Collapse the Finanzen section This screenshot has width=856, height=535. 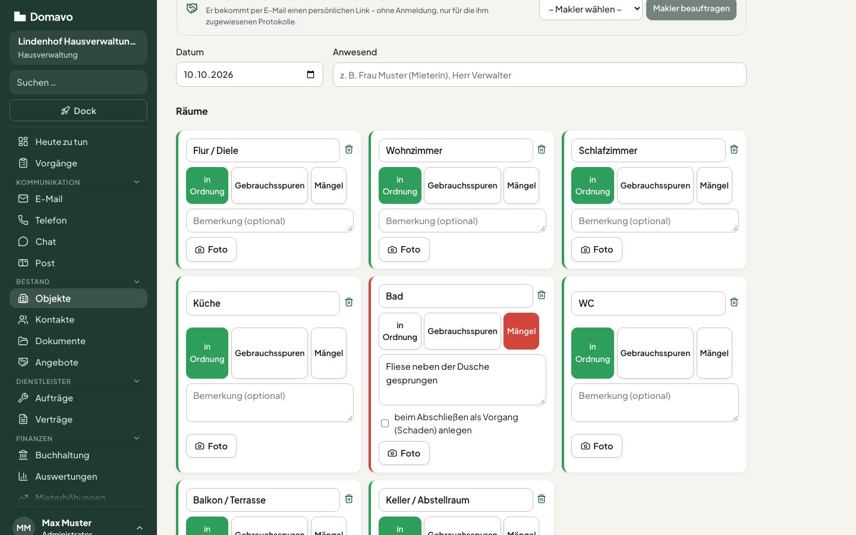pos(78,438)
